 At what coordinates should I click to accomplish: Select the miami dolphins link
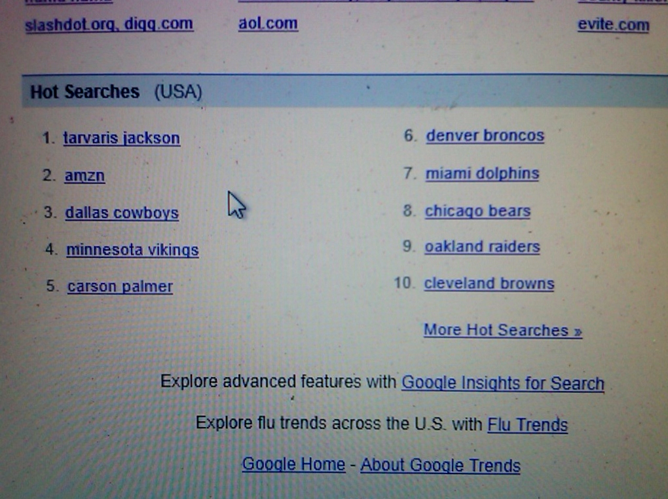(x=482, y=174)
